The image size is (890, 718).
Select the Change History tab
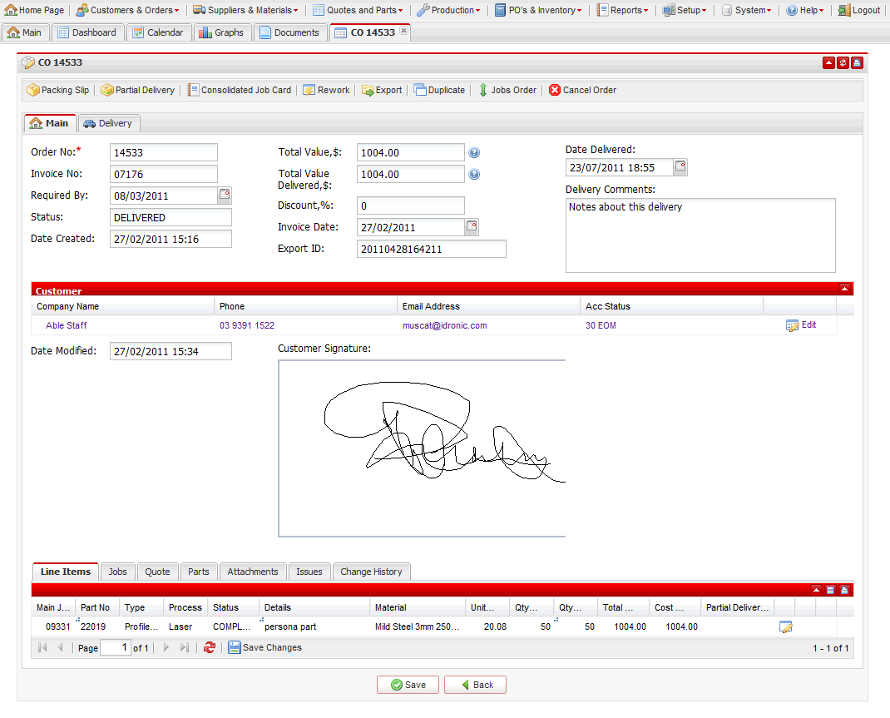(x=371, y=572)
